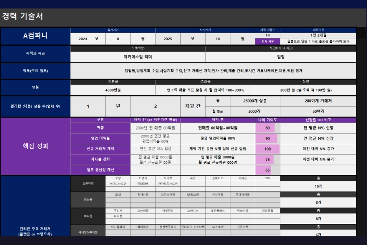Click the 무신사 vendor cell
367x245 pixels.
pos(118,211)
